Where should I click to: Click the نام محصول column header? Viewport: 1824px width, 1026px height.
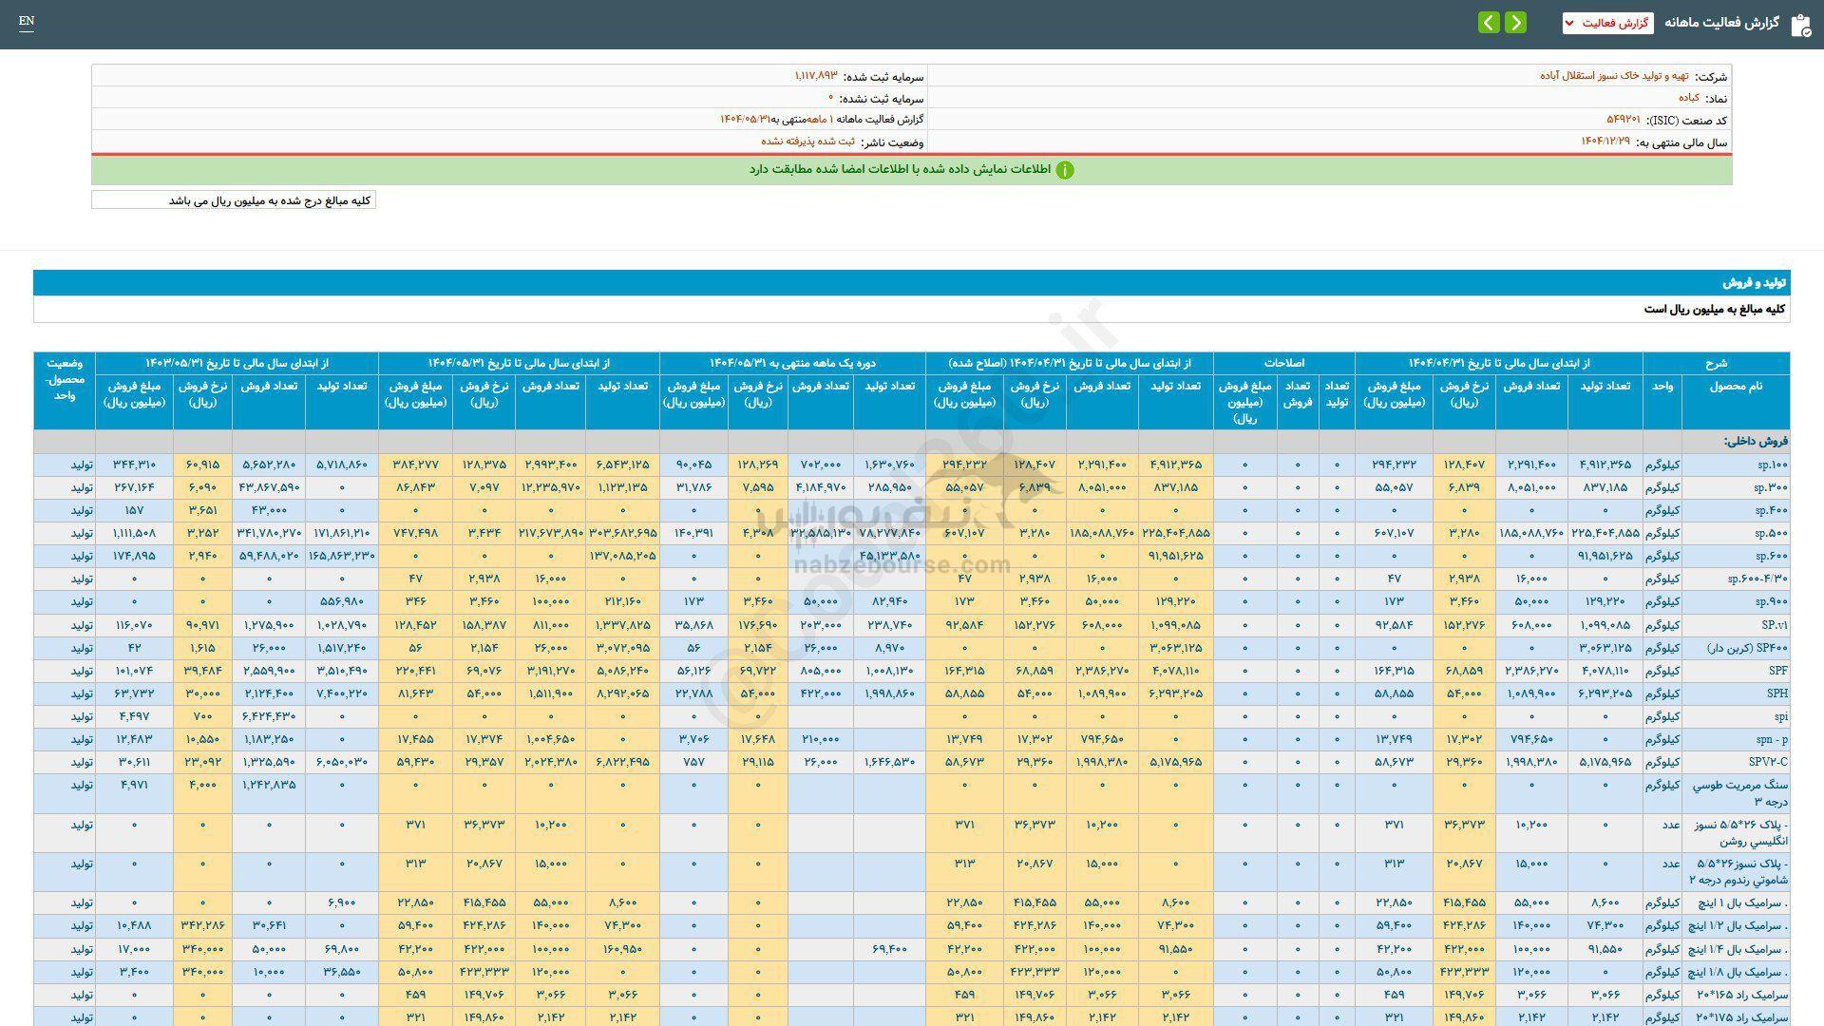(1736, 386)
